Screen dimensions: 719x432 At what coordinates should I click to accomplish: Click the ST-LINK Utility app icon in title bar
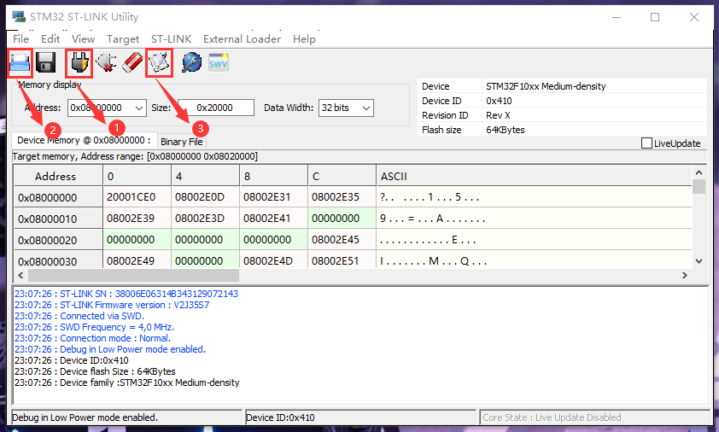(x=19, y=17)
